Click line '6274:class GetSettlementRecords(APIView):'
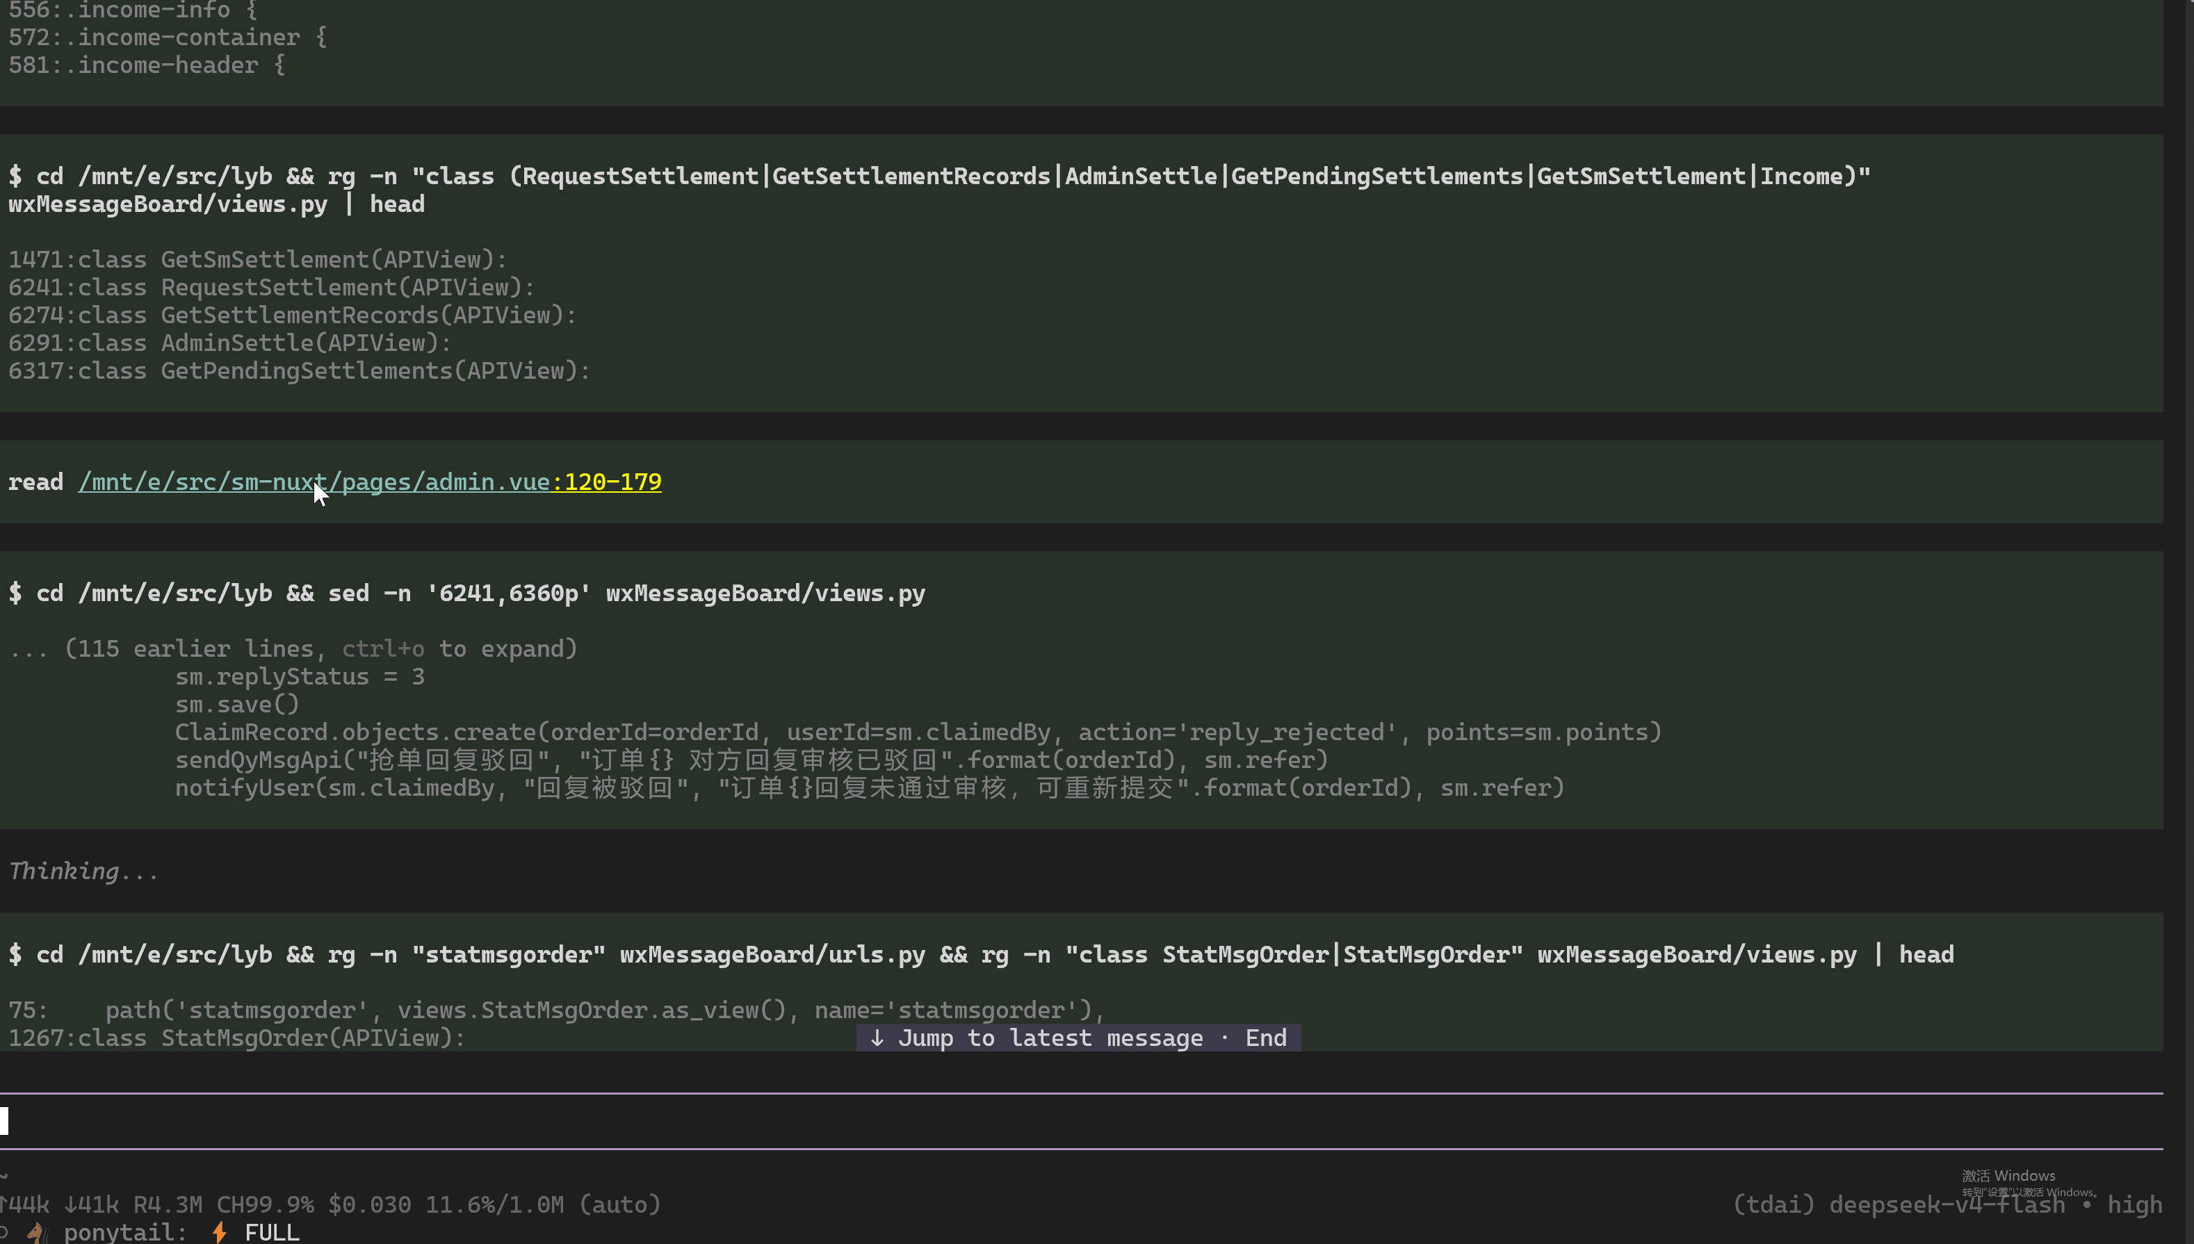This screenshot has height=1244, width=2194. coord(293,316)
